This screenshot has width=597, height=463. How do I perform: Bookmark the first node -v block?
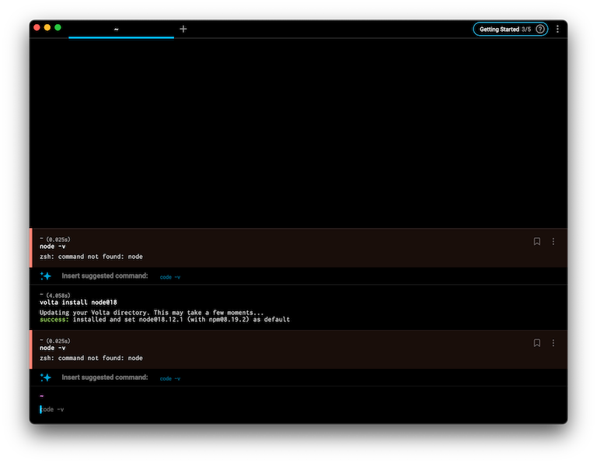(x=537, y=241)
